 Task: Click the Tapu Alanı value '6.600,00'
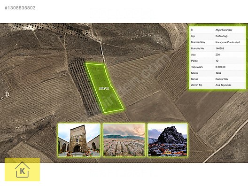click(220, 67)
